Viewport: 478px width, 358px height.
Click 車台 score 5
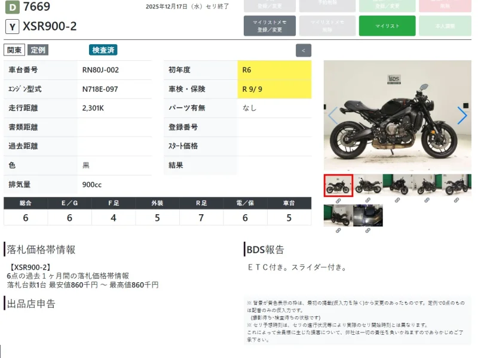point(289,218)
